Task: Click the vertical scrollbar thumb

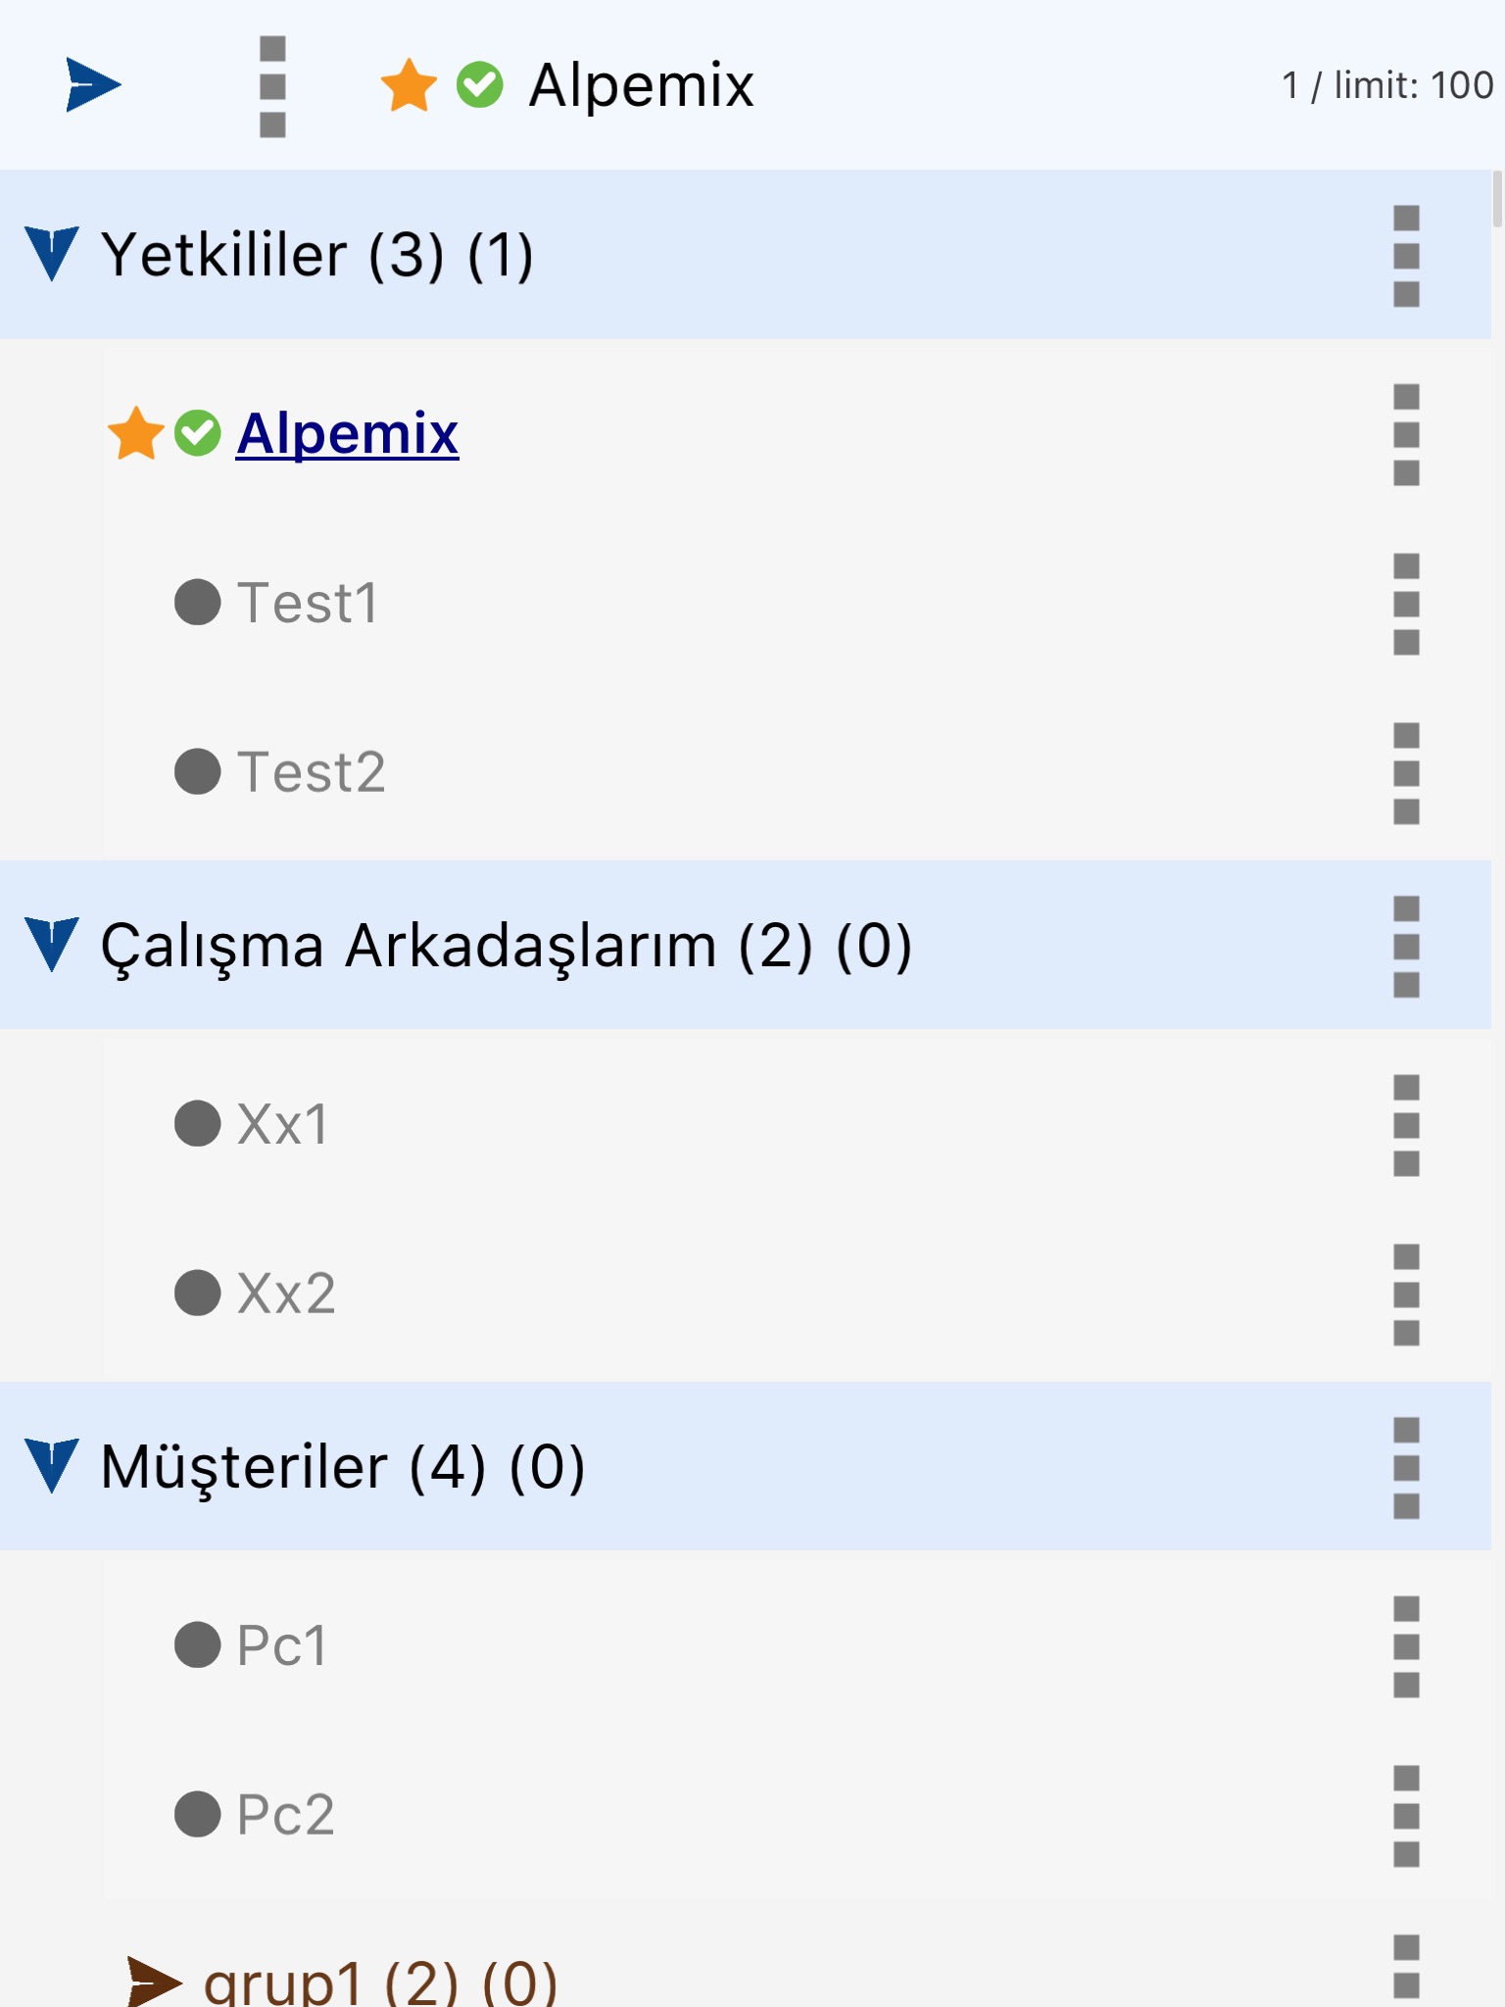Action: coord(1496,199)
